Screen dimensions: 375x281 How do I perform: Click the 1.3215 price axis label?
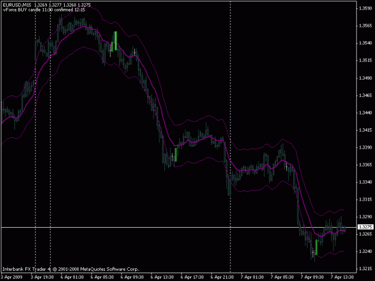(x=365, y=269)
